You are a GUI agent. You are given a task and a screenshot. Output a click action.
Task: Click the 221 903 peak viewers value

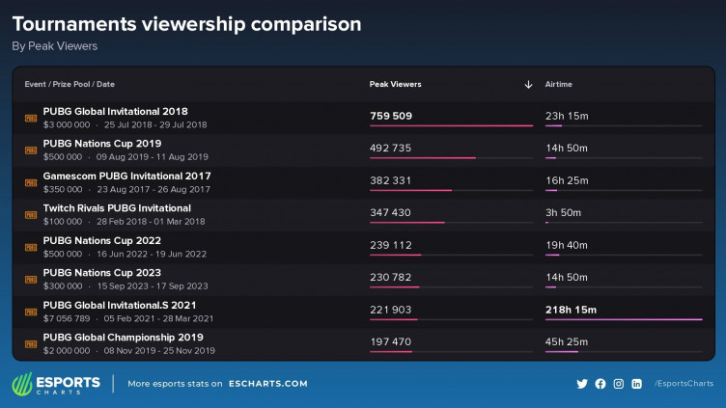(390, 310)
